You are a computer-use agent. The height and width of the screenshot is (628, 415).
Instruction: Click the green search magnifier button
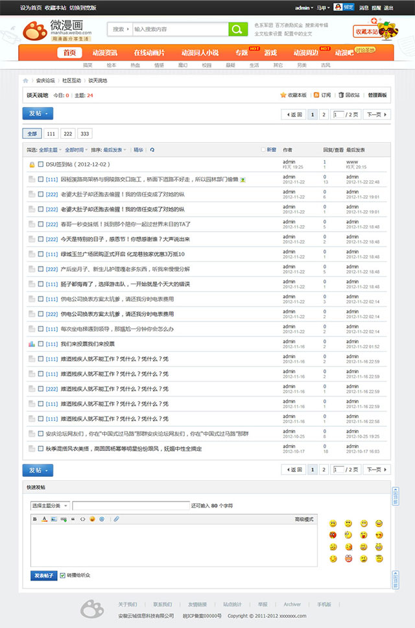pyautogui.click(x=238, y=29)
